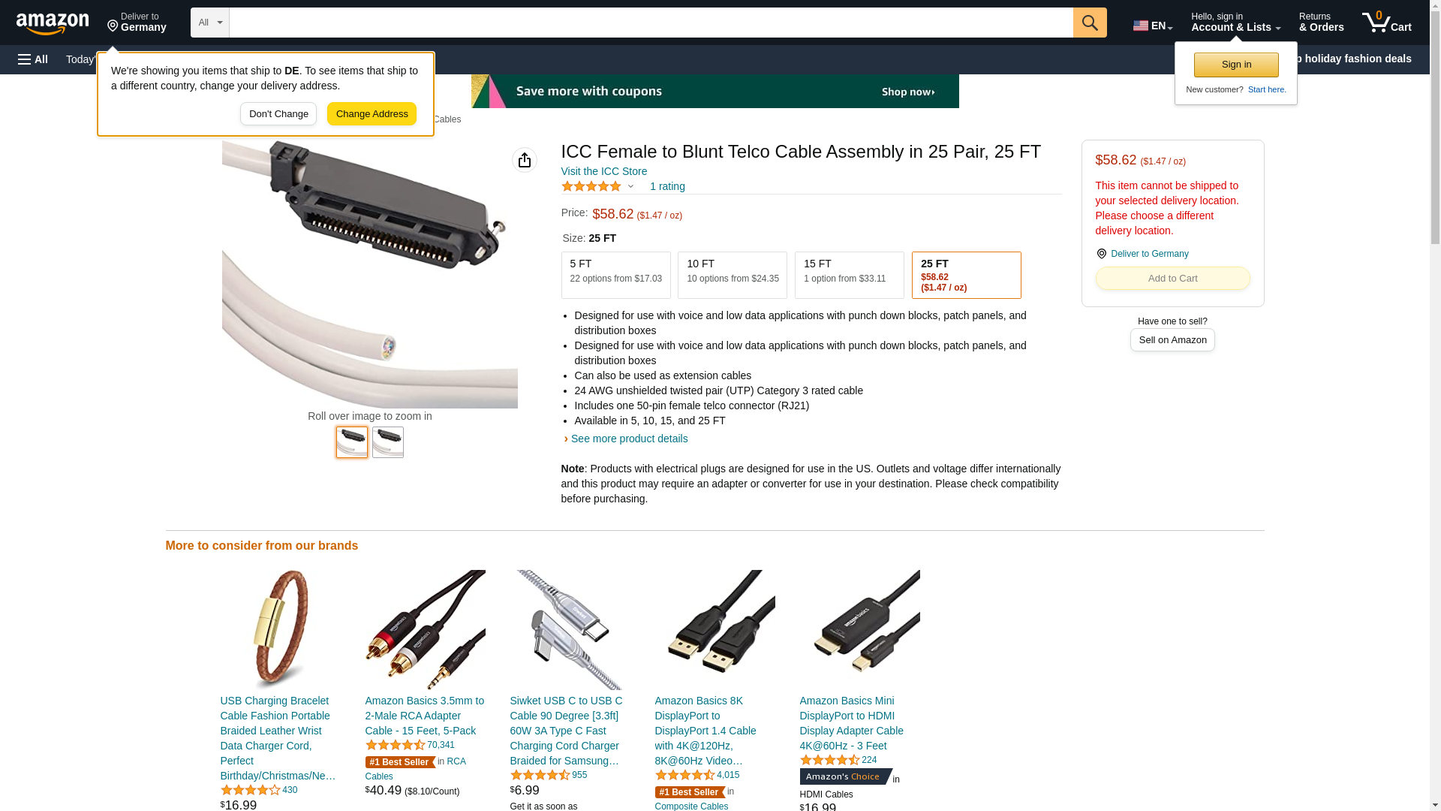Click the share icon near product image
This screenshot has width=1441, height=811.
tap(525, 160)
